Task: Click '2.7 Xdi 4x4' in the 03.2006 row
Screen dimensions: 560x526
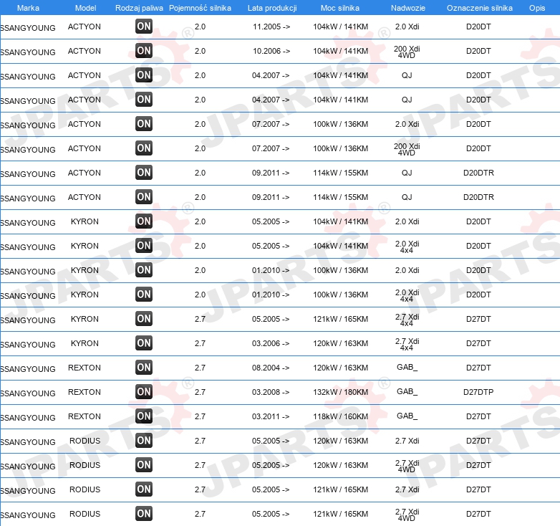Action: tap(407, 345)
